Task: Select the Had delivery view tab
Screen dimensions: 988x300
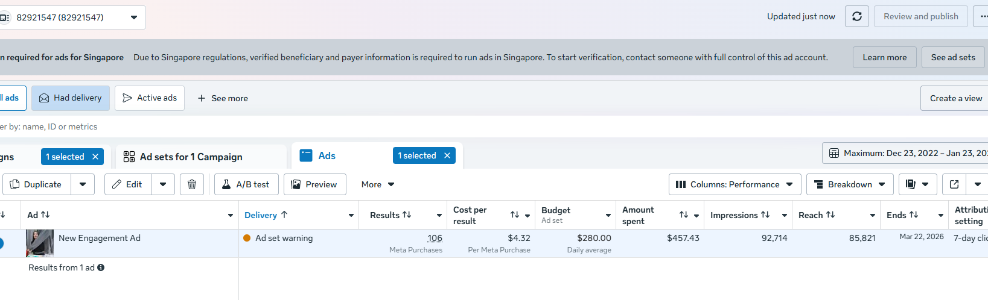Action: (71, 98)
